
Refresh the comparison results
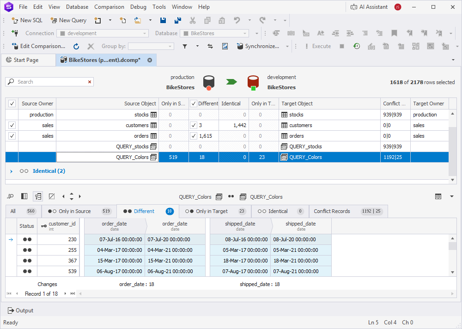(x=76, y=46)
